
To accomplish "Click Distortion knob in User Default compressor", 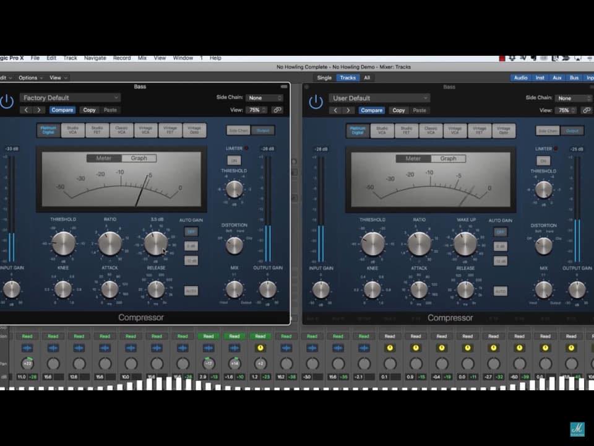I will coord(544,246).
